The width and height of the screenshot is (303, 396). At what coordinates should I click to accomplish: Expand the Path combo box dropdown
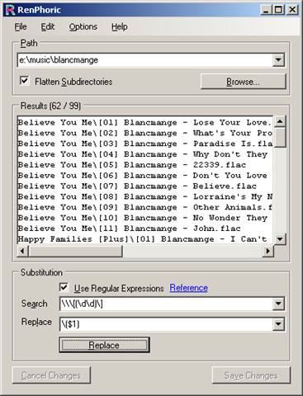coord(278,60)
